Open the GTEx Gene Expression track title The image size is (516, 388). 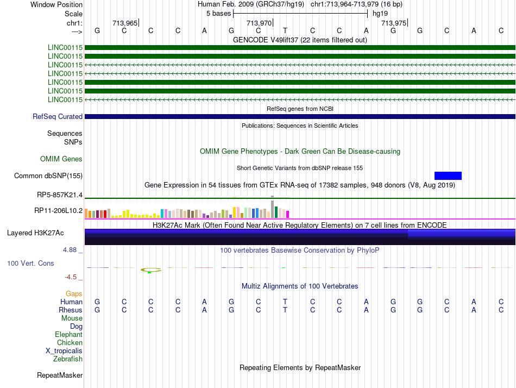coord(300,185)
